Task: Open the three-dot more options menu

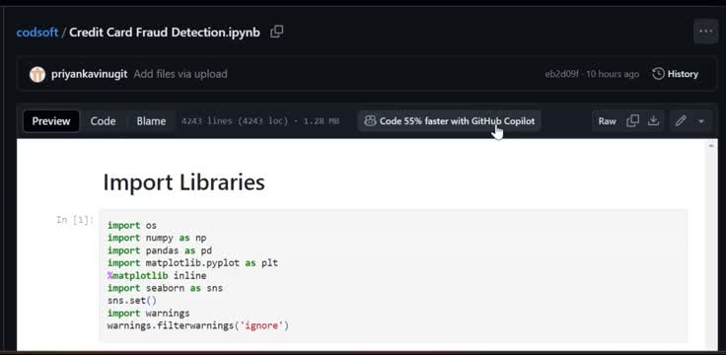Action: pos(705,32)
